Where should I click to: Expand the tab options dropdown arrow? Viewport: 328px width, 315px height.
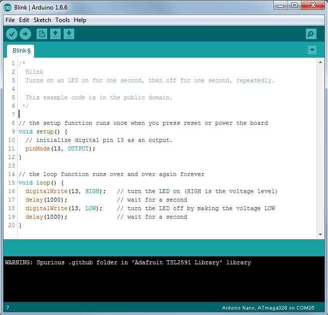tap(312, 50)
